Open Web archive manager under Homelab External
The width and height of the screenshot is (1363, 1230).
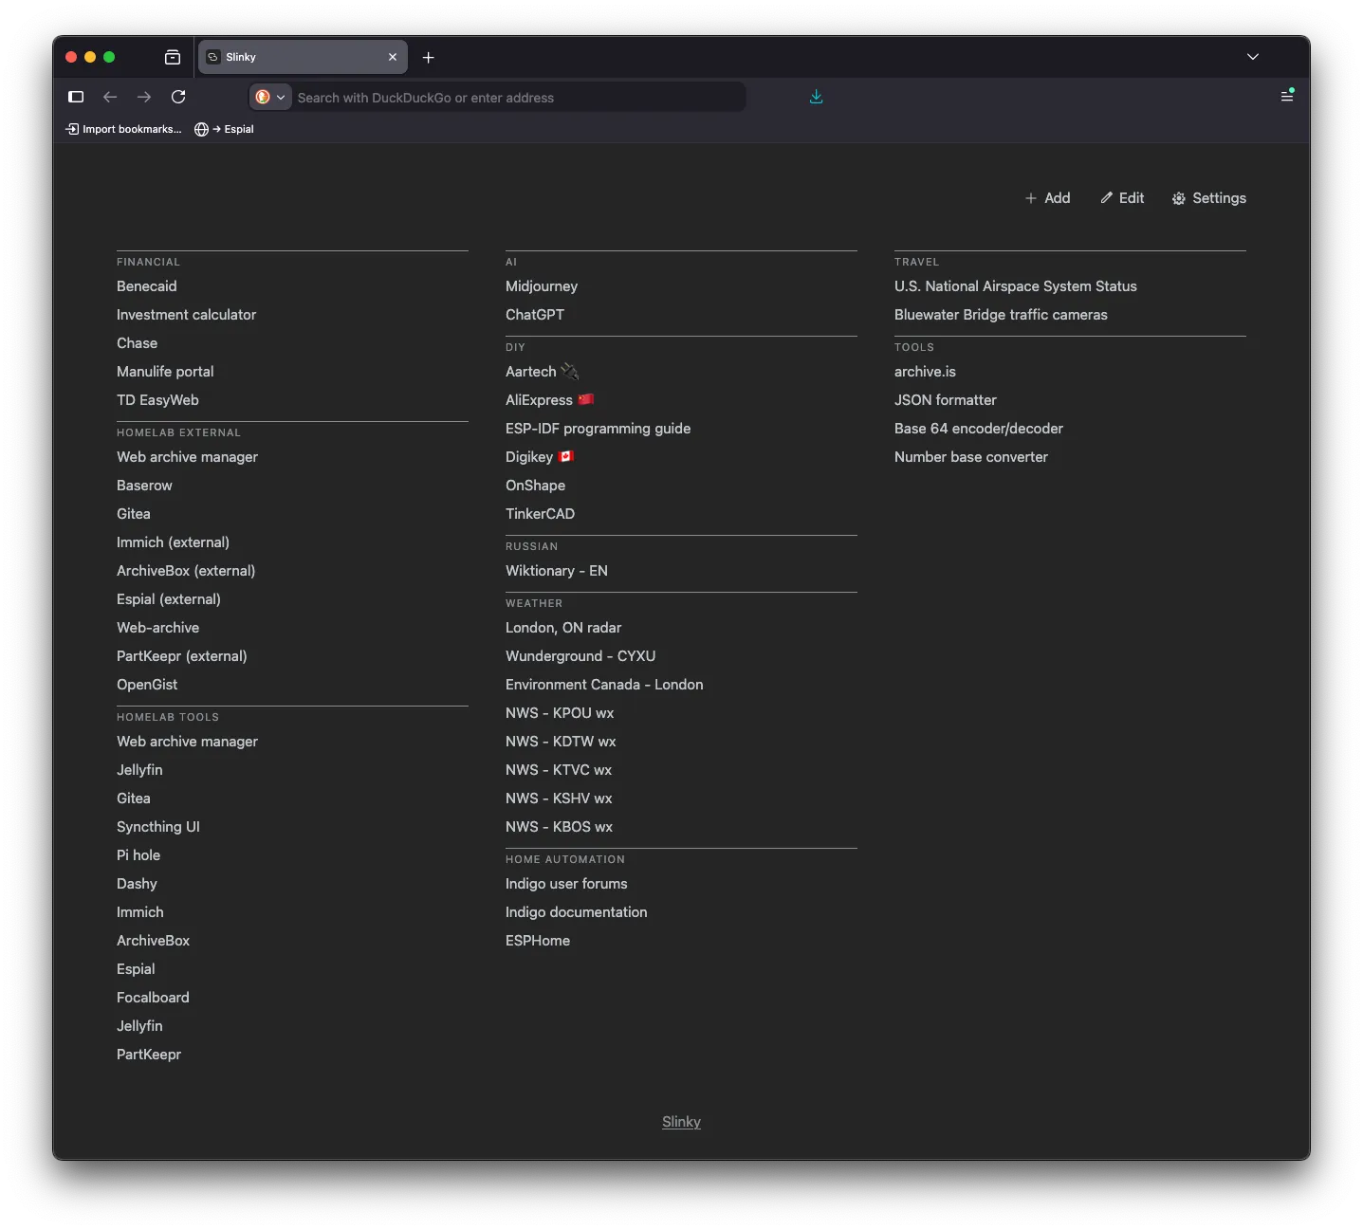tap(187, 457)
